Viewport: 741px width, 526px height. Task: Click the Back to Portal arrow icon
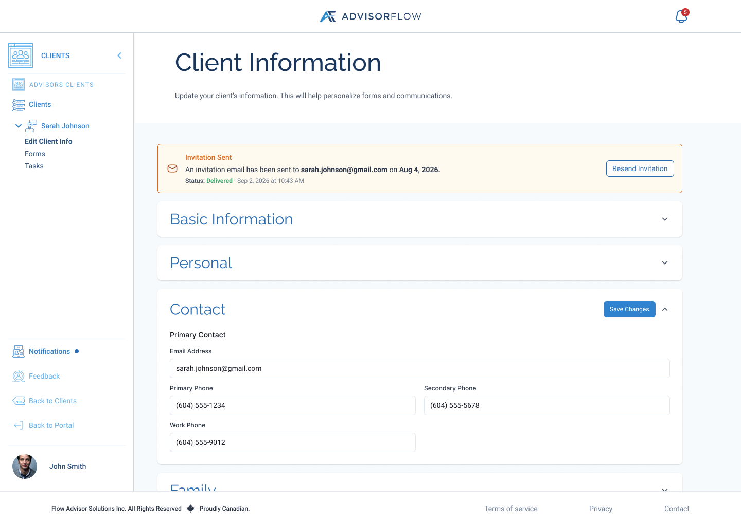(19, 425)
